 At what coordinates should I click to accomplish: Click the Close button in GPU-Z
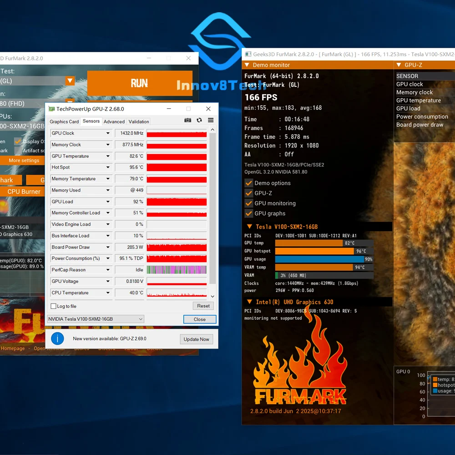point(200,319)
